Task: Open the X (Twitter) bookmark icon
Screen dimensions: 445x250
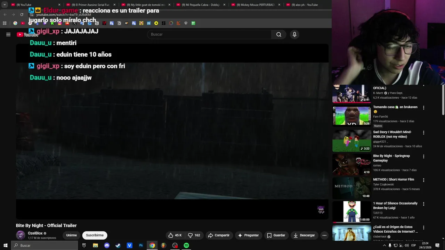Action: coord(74,23)
